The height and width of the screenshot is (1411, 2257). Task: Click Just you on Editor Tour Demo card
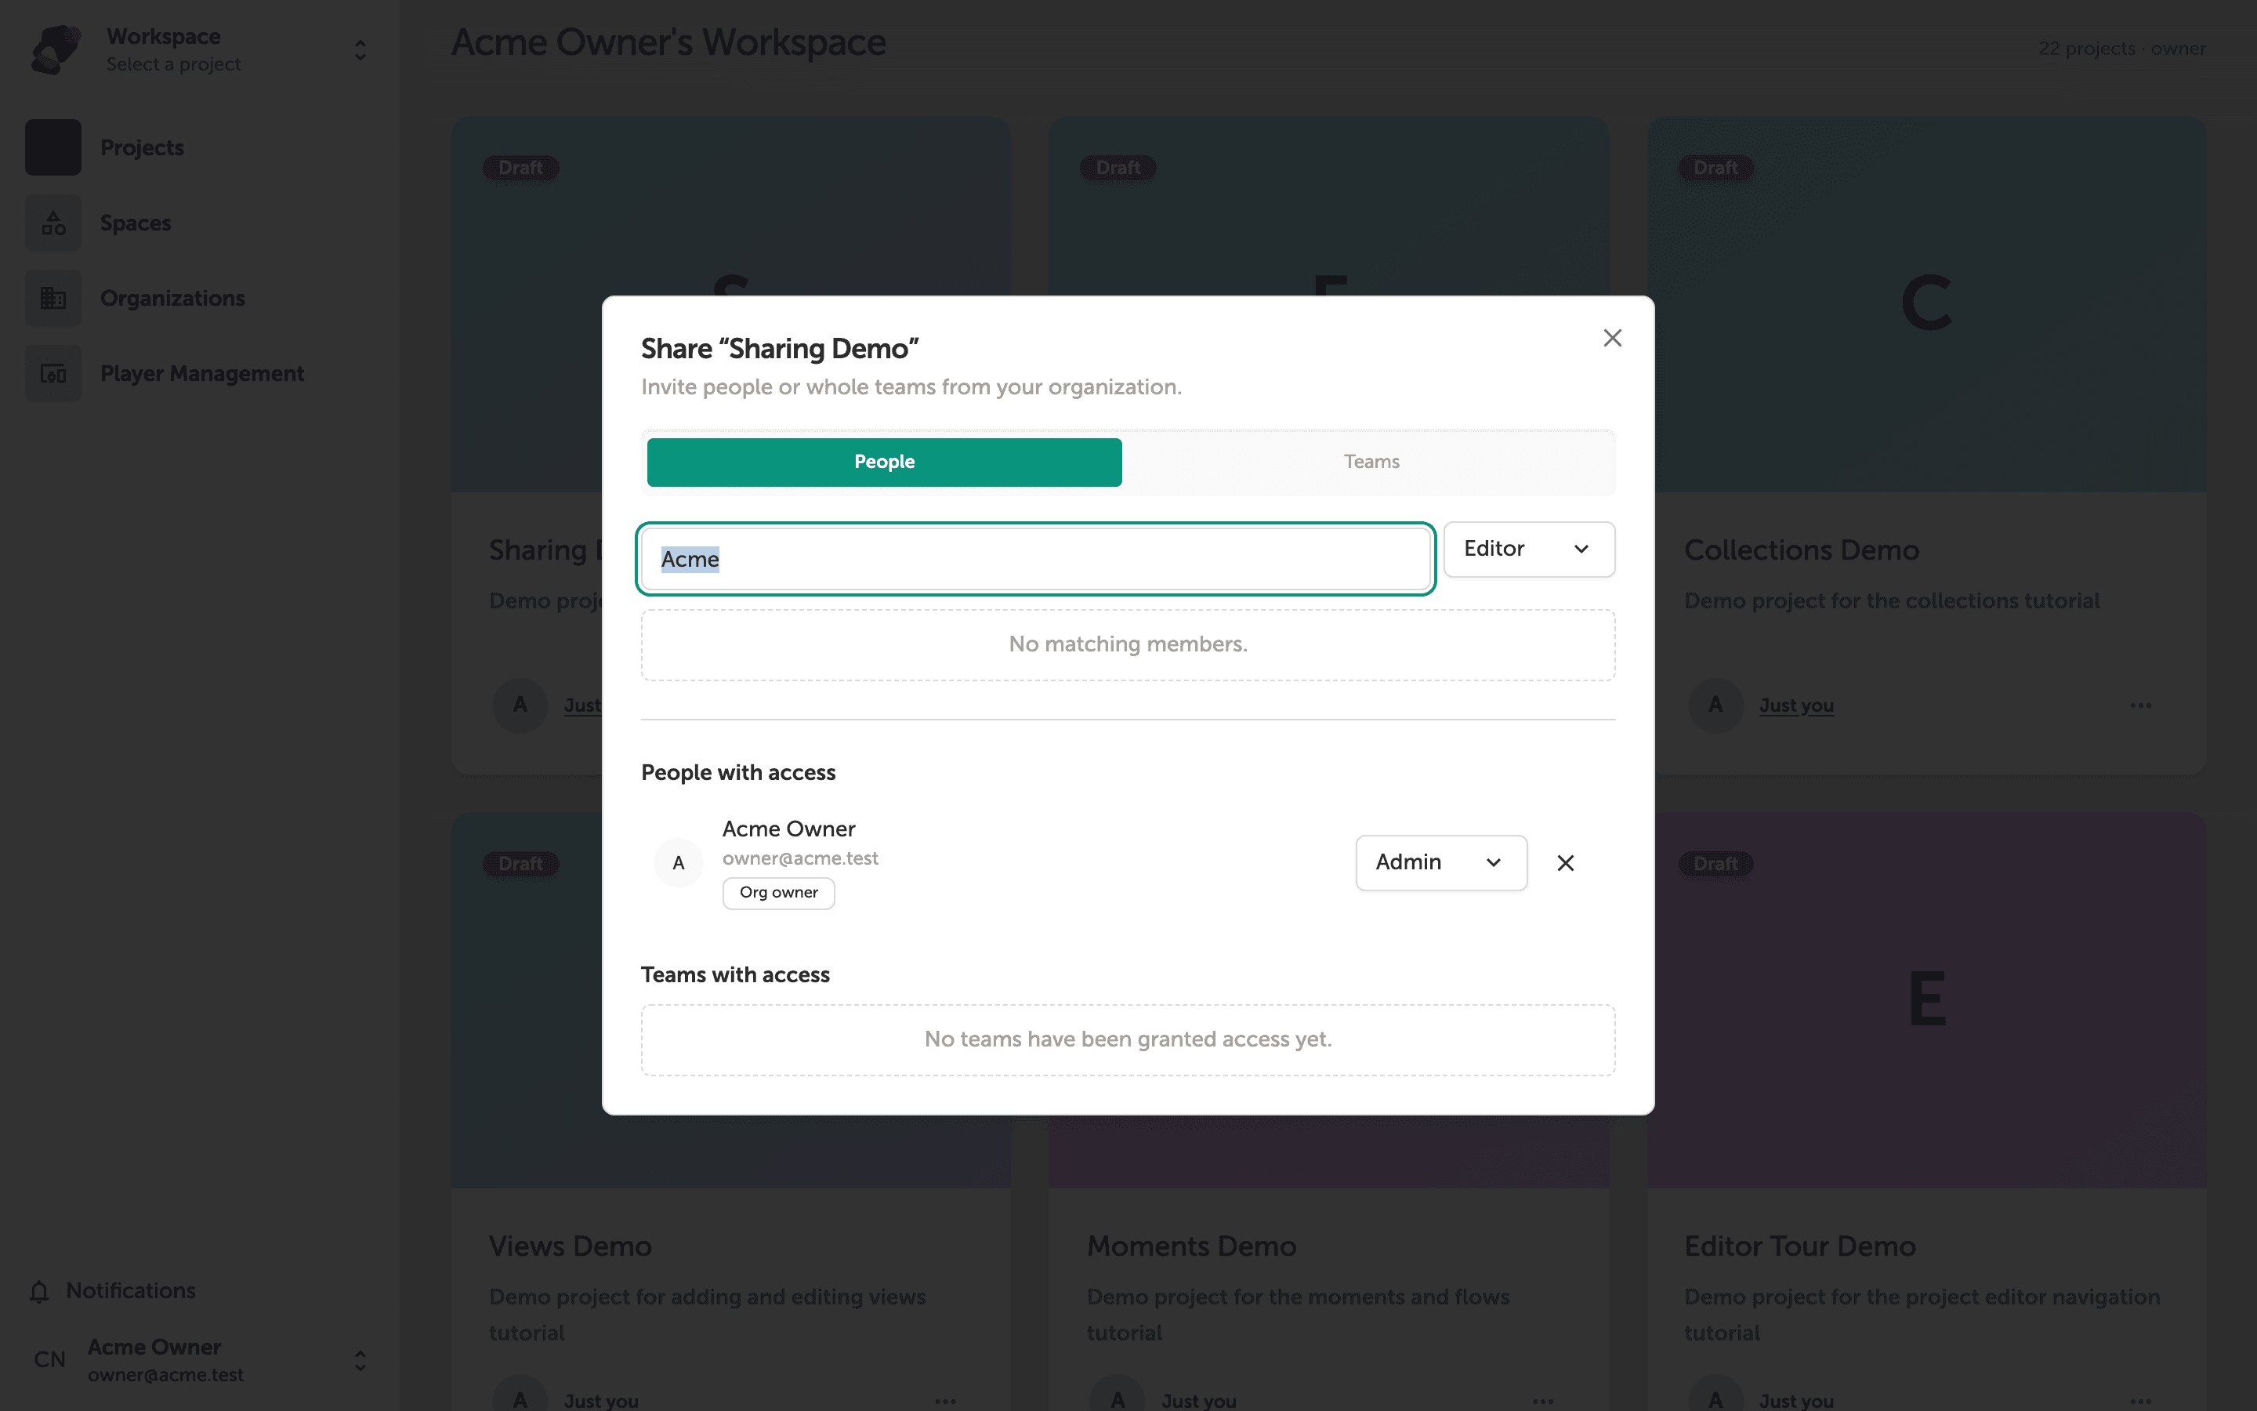(x=1796, y=1401)
